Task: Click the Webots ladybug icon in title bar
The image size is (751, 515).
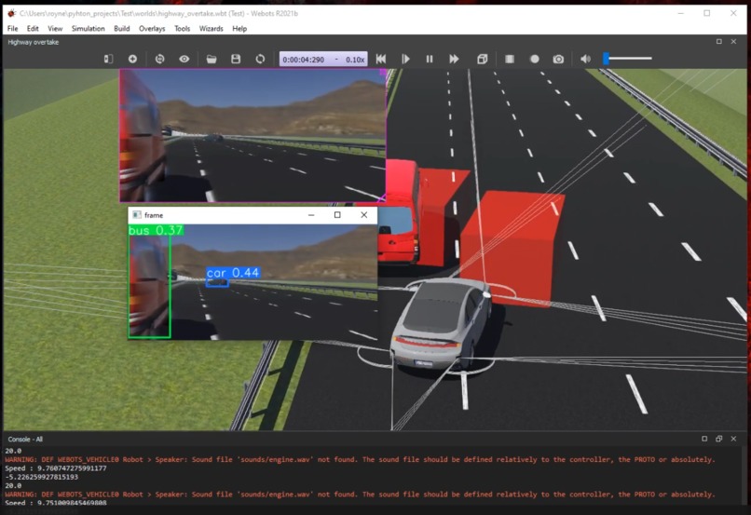Action: 11,13
